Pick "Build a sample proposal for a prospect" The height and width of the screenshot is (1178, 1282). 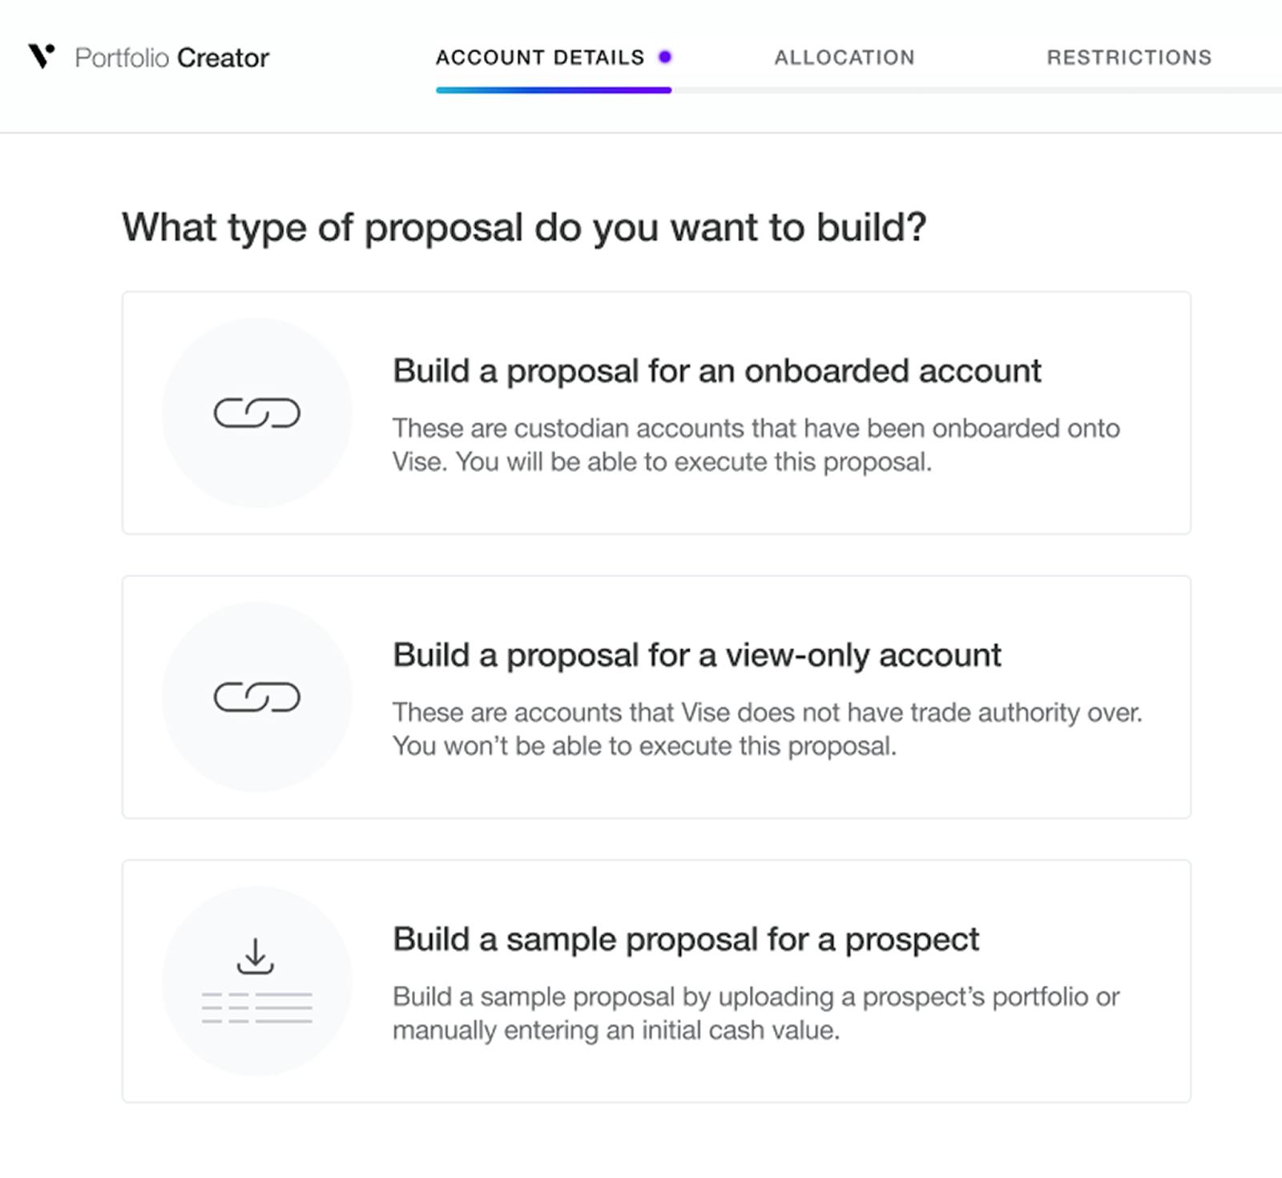685,939
